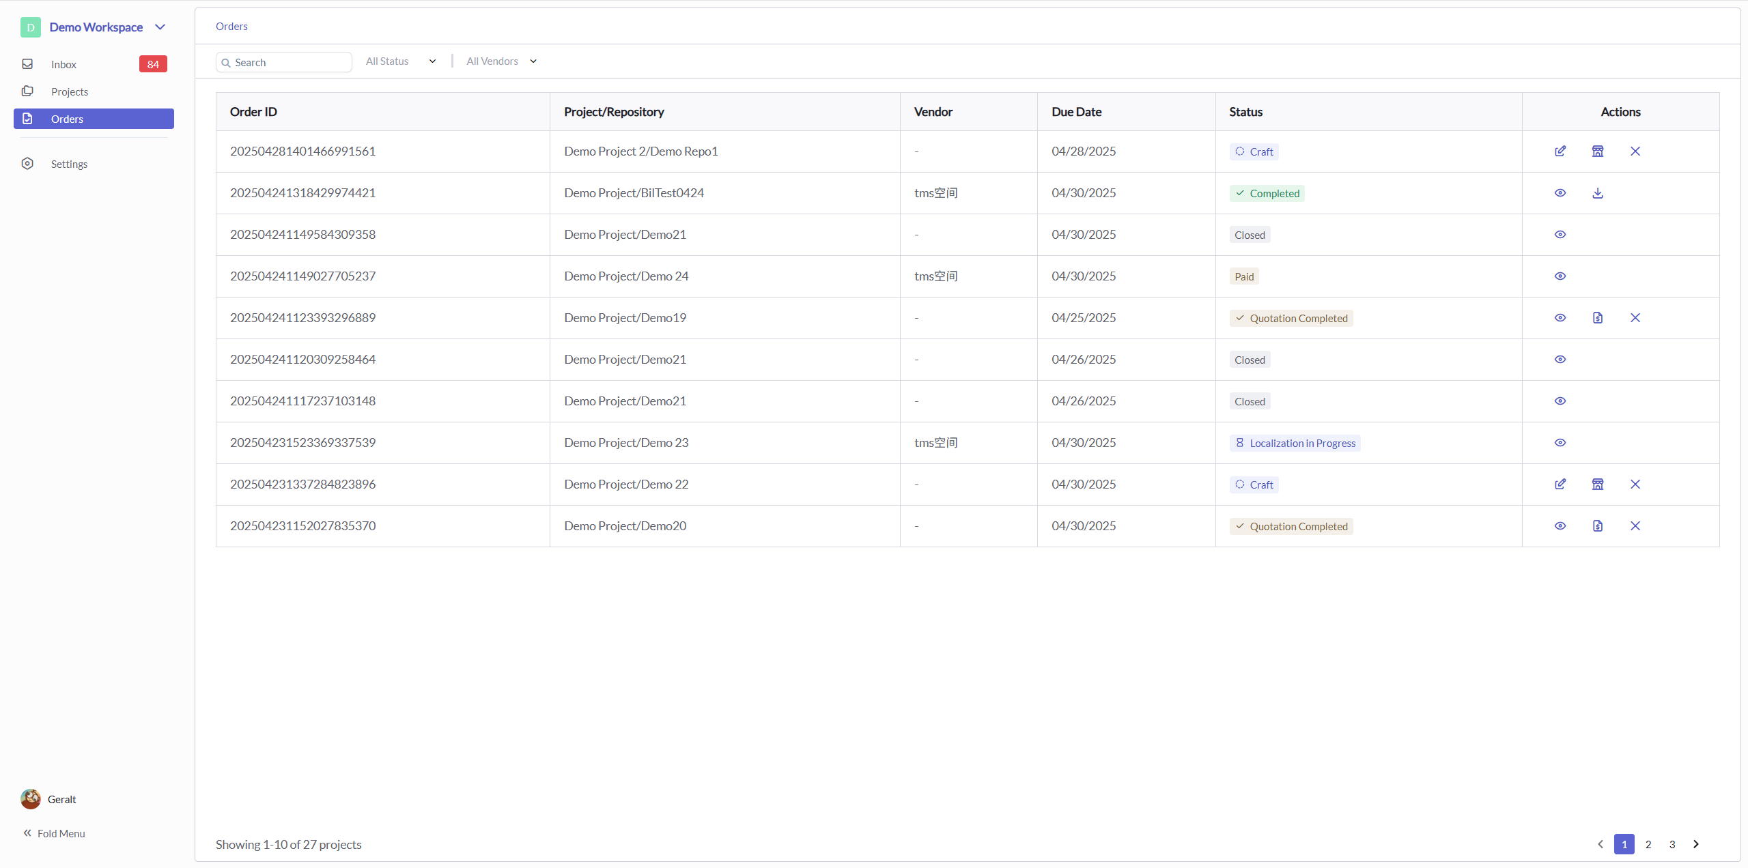View the completed BilTest0424 order
The width and height of the screenshot is (1748, 868).
(x=1560, y=193)
